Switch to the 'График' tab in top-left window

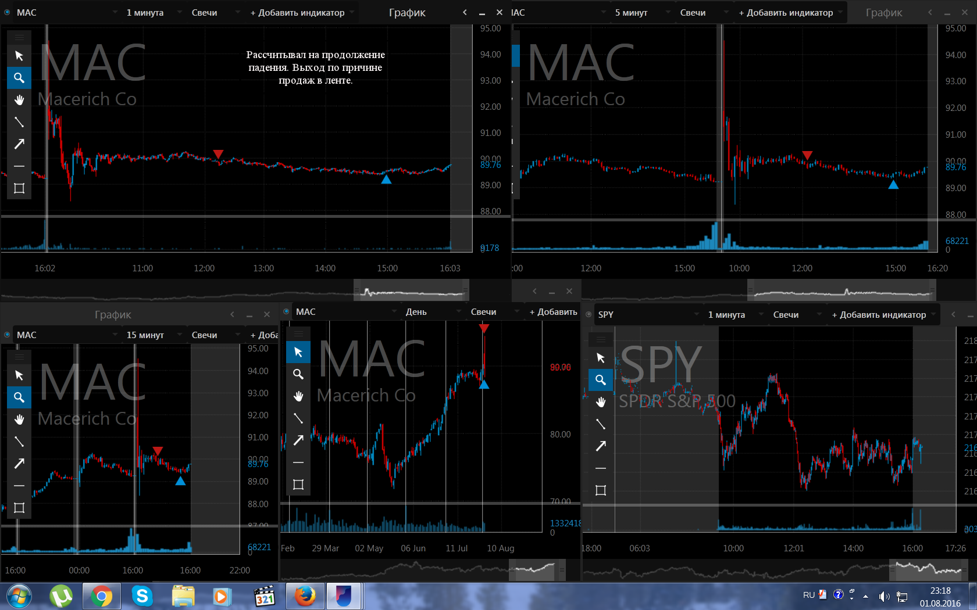[407, 12]
